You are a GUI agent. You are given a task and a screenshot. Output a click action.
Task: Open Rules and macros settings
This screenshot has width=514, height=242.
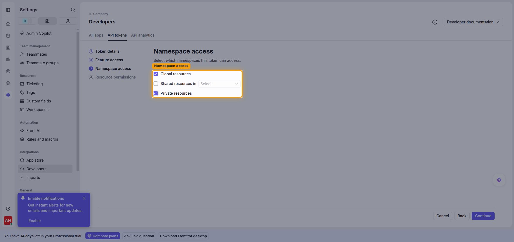45,139
